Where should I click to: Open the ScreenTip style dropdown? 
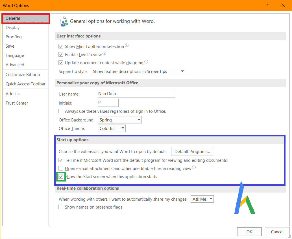point(138,71)
